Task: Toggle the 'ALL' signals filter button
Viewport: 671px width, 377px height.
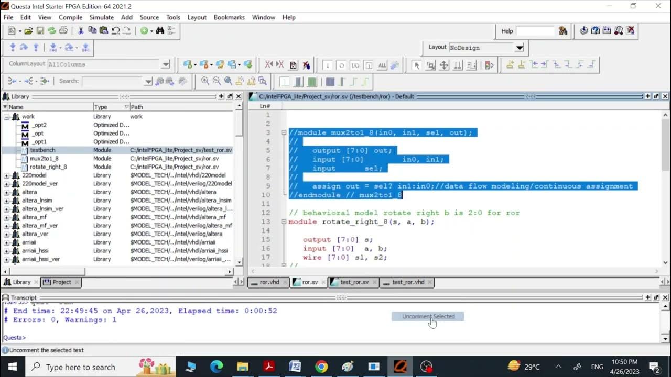Action: point(382,65)
